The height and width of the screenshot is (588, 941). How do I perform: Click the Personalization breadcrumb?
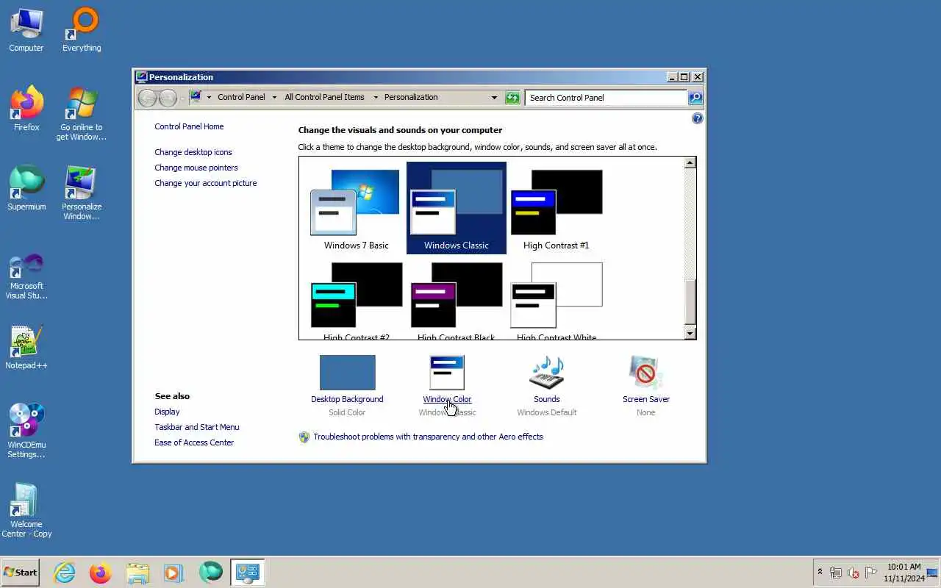(411, 97)
